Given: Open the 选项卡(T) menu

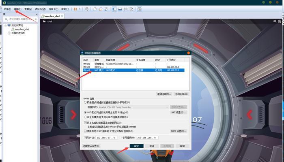Looking at the screenshot, I should [x=53, y=9].
